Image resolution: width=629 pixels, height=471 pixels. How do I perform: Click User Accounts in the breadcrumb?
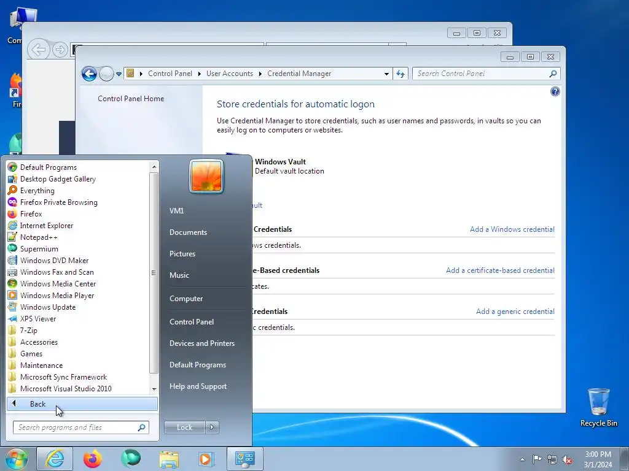tap(230, 74)
